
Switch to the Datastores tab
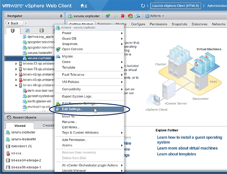(x=200, y=24)
